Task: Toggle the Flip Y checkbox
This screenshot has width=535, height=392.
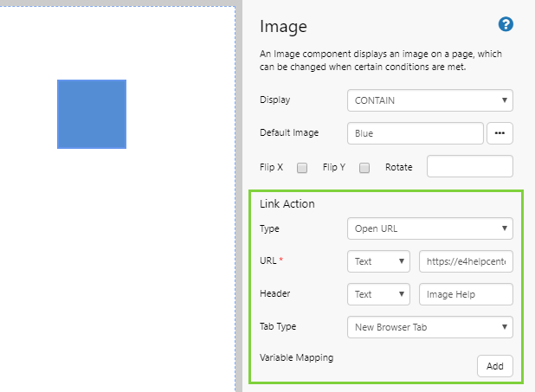Action: tap(364, 167)
